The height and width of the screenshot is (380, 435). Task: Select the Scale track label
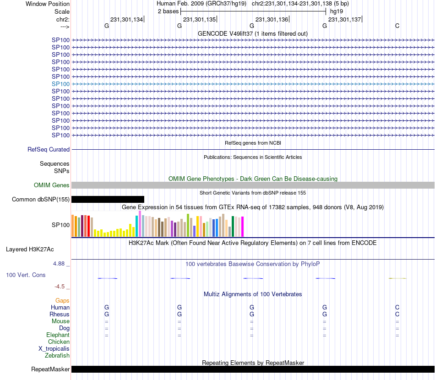pyautogui.click(x=62, y=11)
